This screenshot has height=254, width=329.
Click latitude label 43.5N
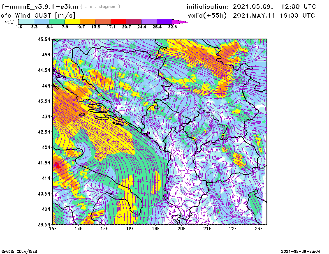tap(44, 101)
